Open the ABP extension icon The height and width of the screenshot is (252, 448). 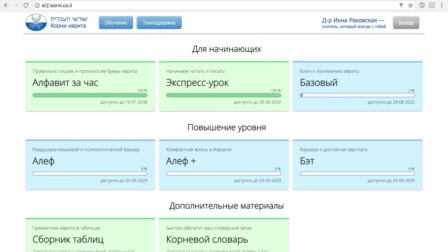pyautogui.click(x=422, y=5)
